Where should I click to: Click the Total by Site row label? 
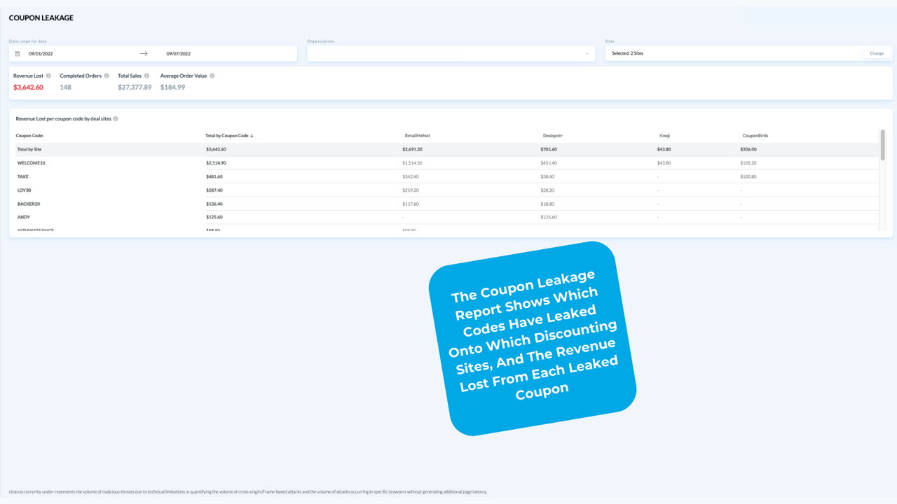point(29,149)
